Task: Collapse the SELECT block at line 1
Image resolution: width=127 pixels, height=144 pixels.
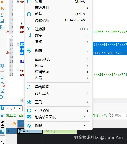Action: tap(18, 1)
